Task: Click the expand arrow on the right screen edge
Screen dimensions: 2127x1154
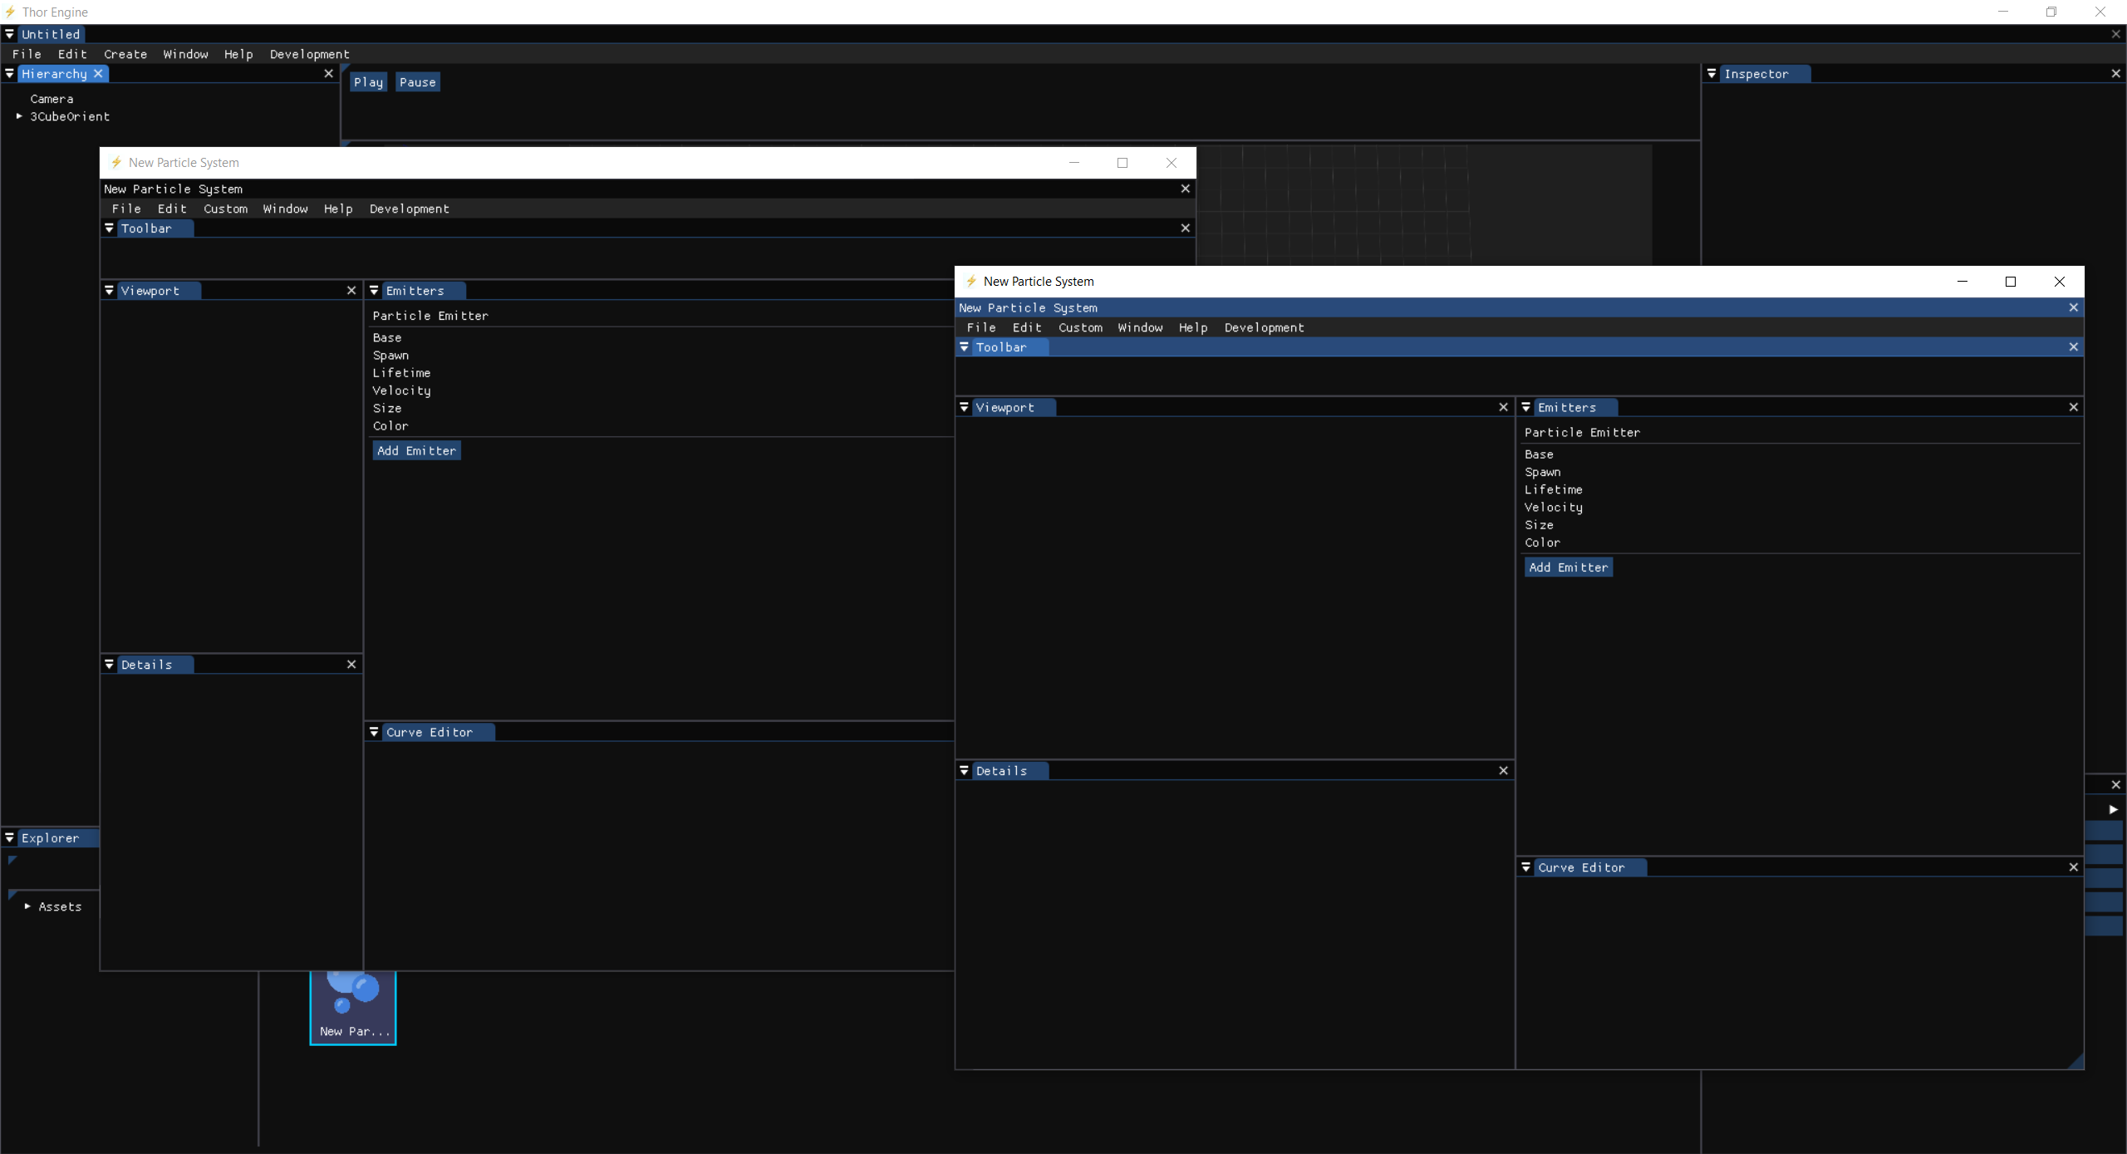Action: tap(2113, 808)
